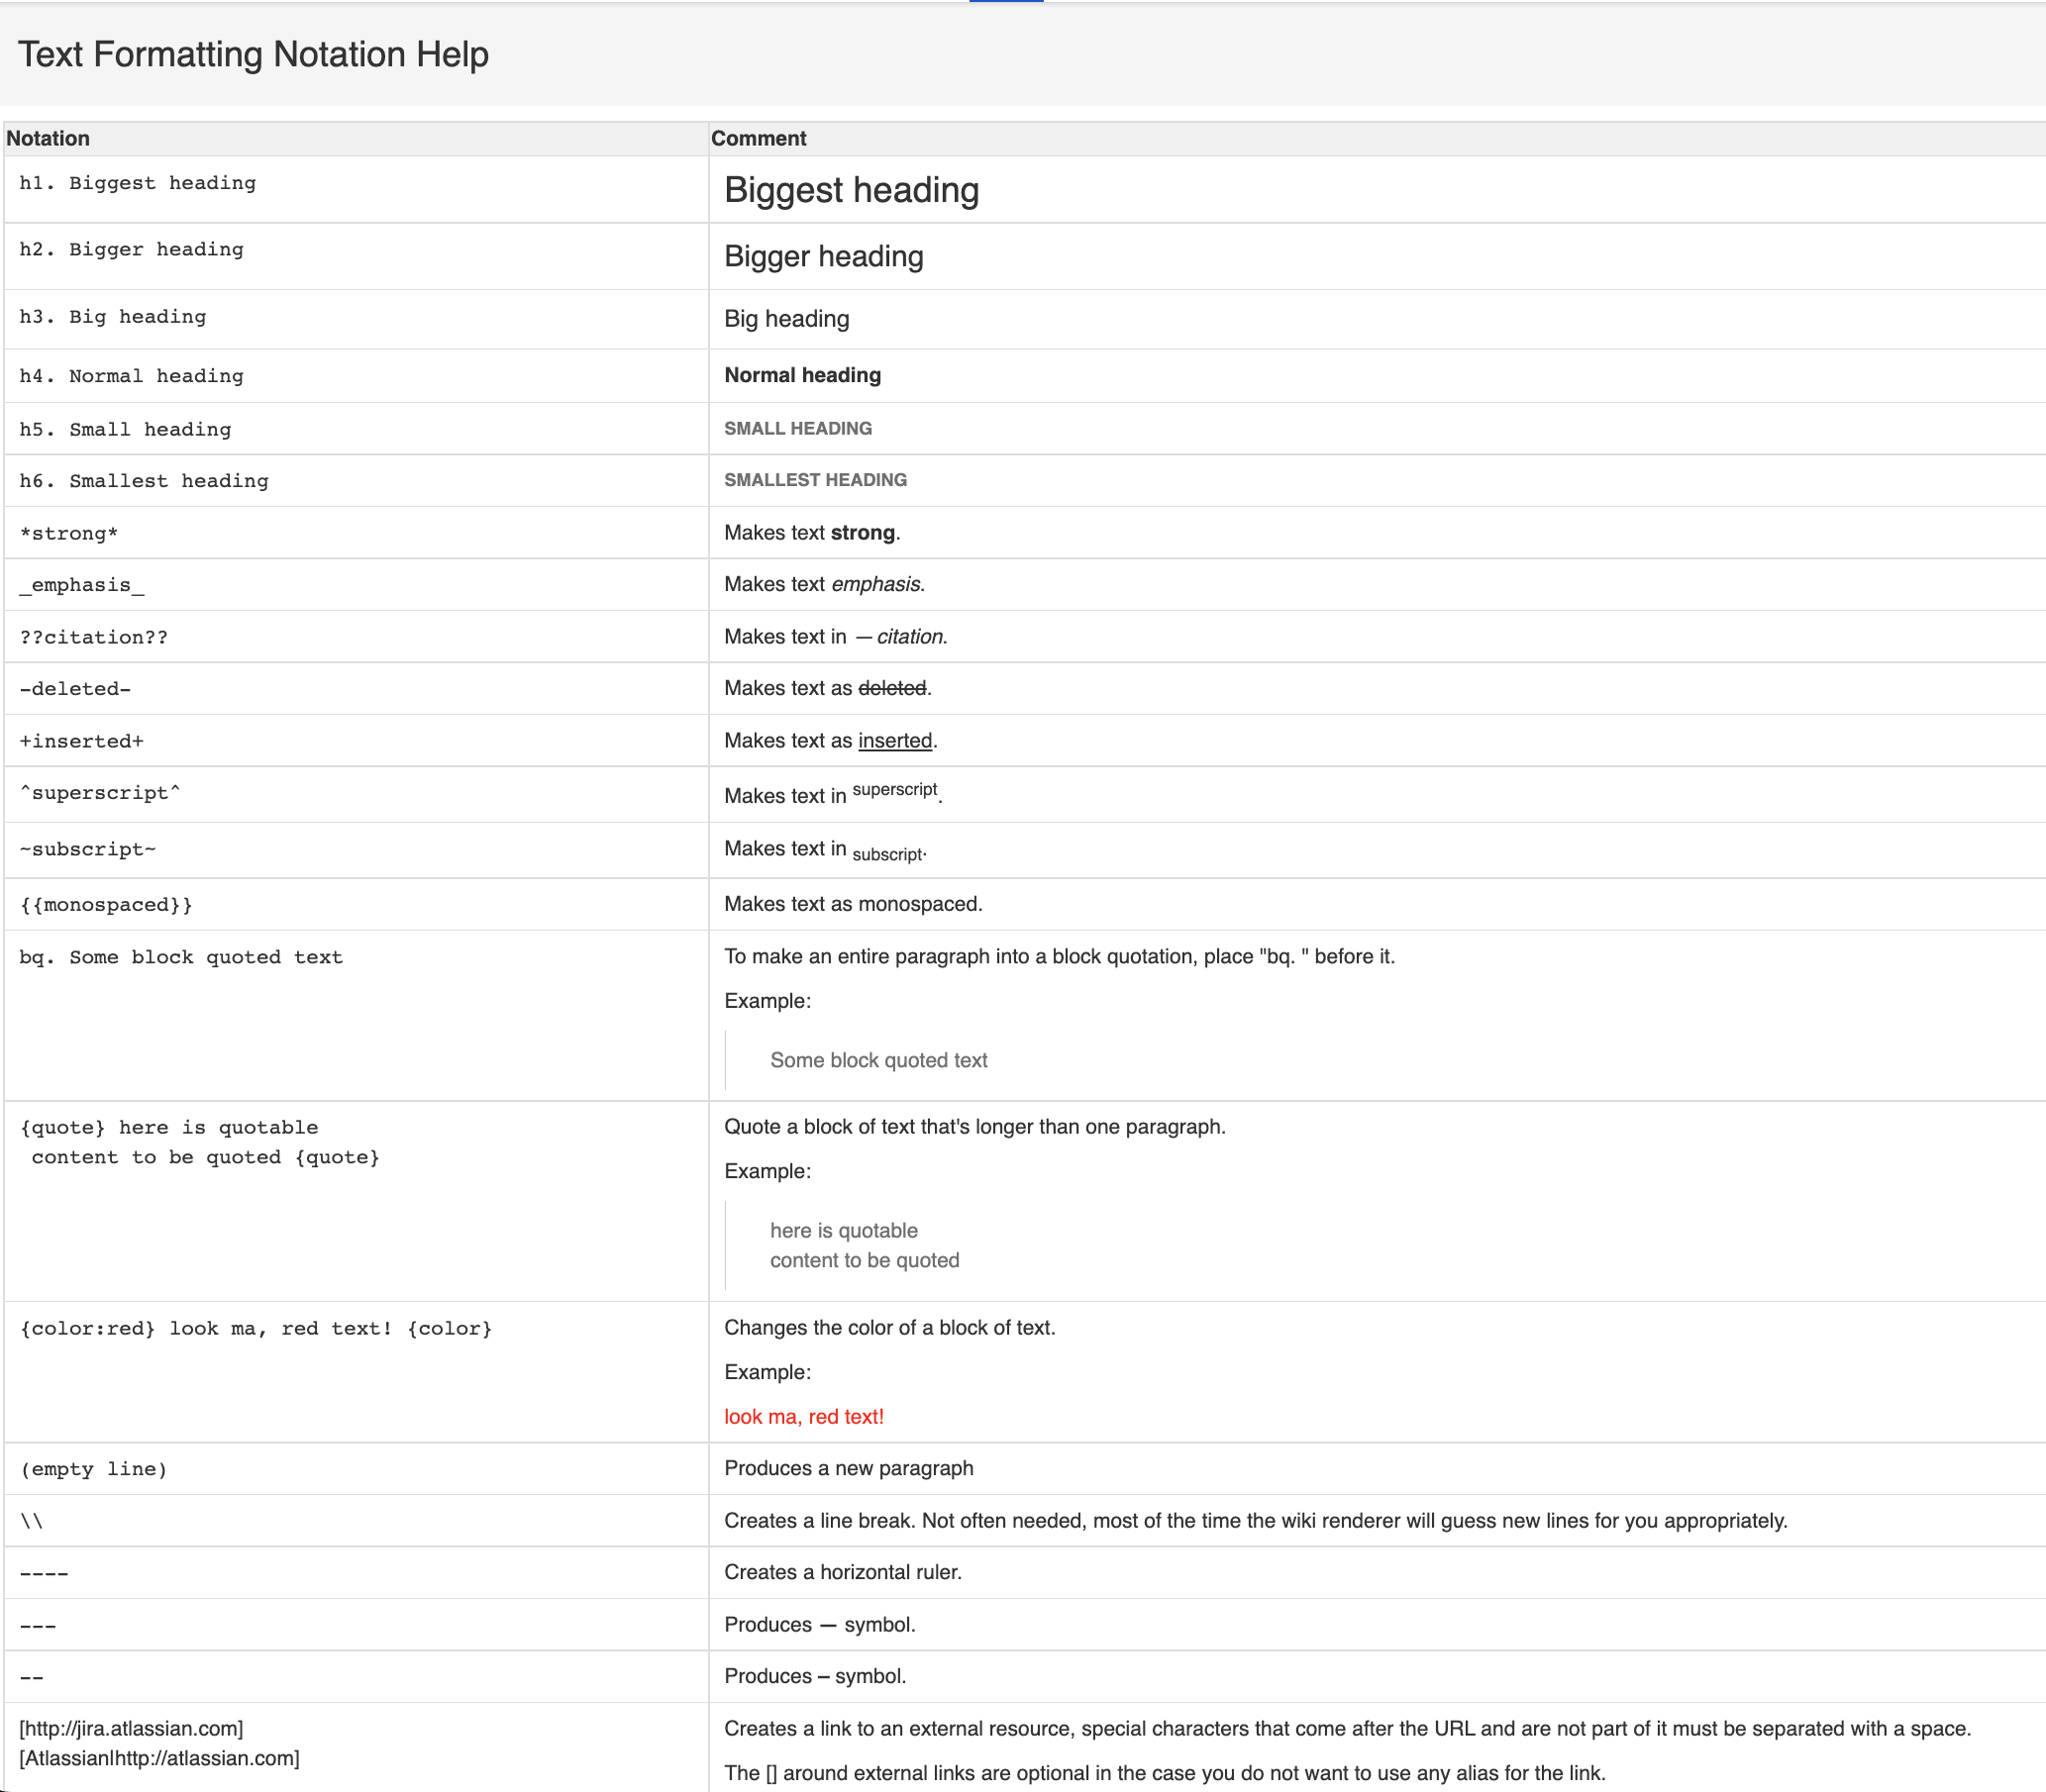Click the h2. Bigger heading notation
The height and width of the screenshot is (1792, 2046).
point(131,249)
